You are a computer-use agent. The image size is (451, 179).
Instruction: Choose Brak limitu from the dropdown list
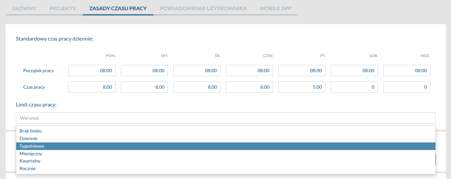[x=225, y=131]
